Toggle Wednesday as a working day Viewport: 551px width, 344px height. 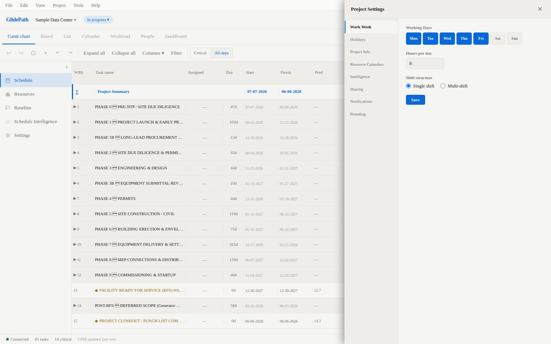pyautogui.click(x=447, y=39)
